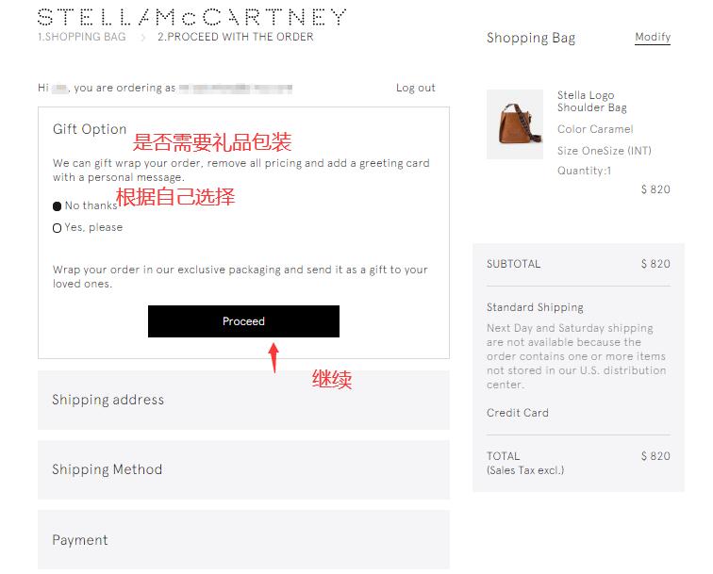This screenshot has height=574, width=713.
Task: Click Modify next to Shopping Bag
Action: tap(653, 38)
